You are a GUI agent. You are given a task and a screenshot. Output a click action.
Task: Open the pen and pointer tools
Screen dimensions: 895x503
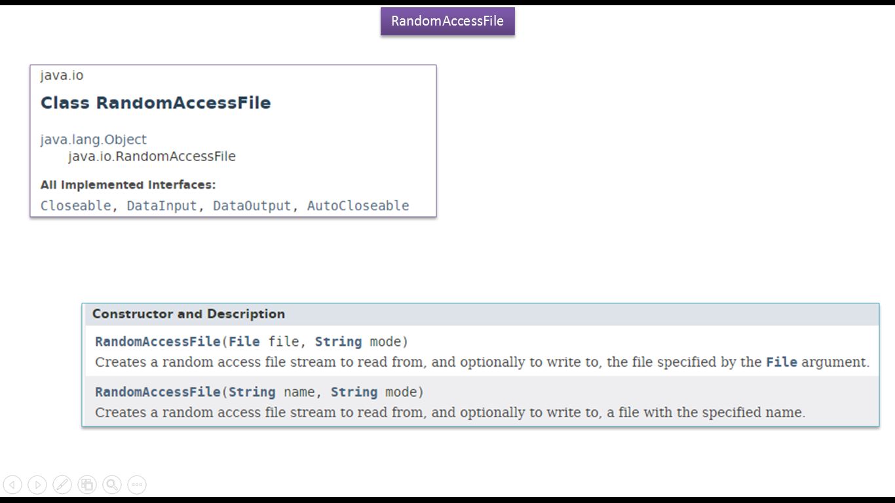[62, 485]
